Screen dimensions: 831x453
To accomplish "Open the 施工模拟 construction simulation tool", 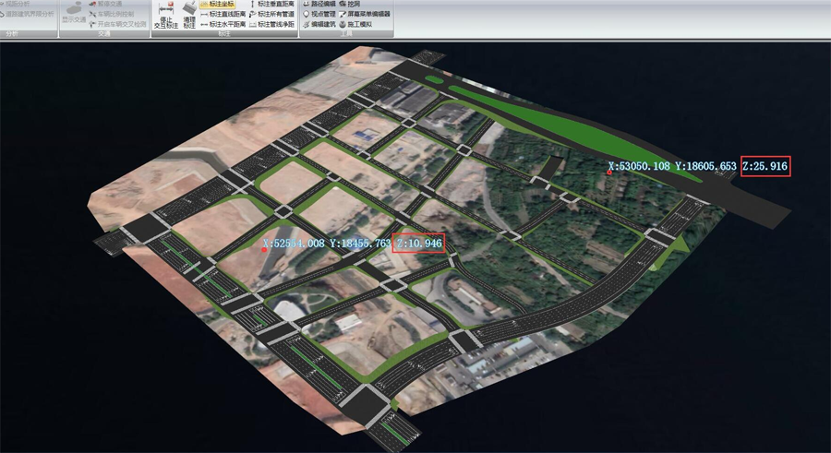I will click(355, 24).
